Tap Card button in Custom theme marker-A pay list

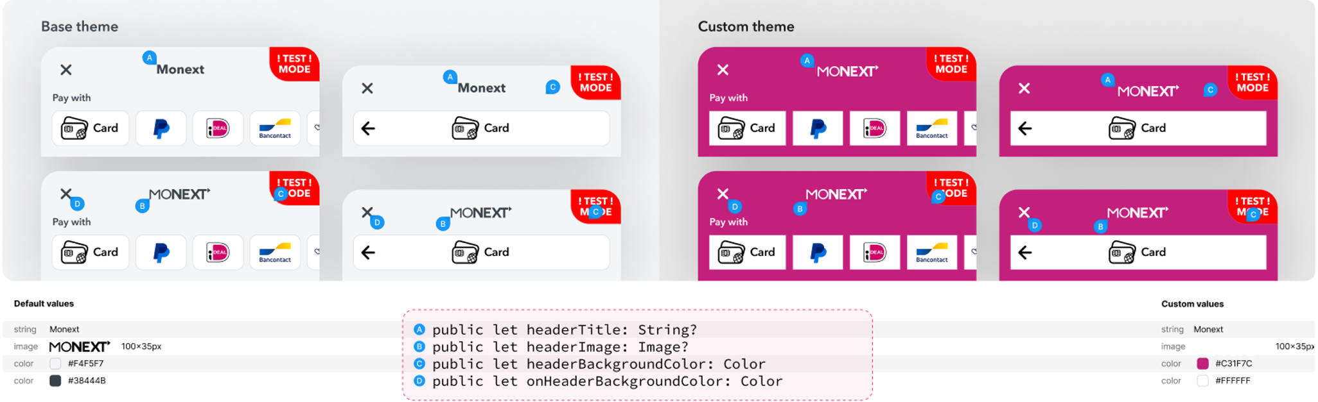[748, 128]
